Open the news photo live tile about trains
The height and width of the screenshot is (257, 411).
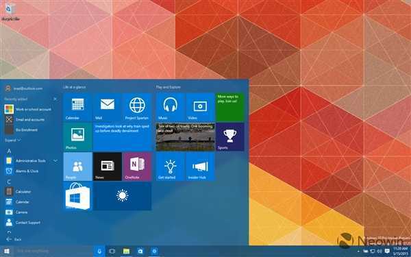186,137
